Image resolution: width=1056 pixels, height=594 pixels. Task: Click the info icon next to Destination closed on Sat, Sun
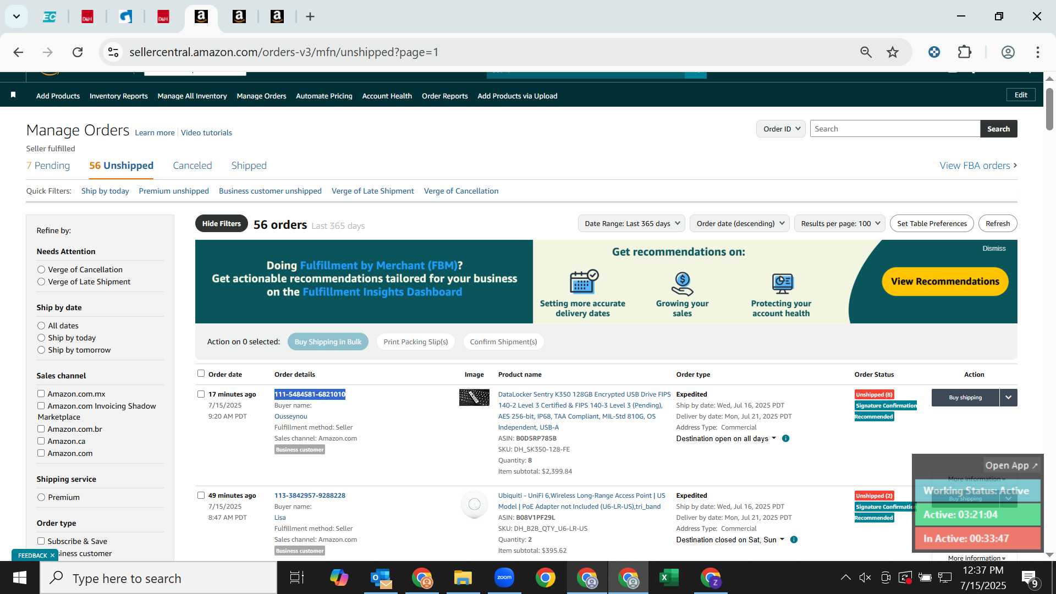pyautogui.click(x=794, y=540)
